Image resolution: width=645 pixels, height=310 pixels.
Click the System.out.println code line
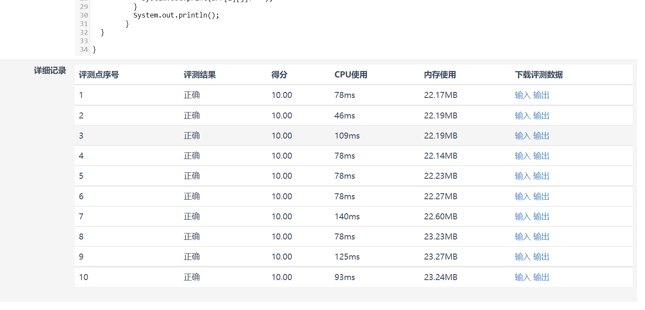(176, 15)
